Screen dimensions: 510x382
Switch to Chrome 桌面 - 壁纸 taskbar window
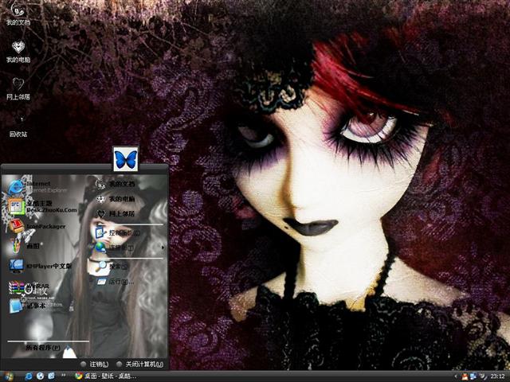106,376
